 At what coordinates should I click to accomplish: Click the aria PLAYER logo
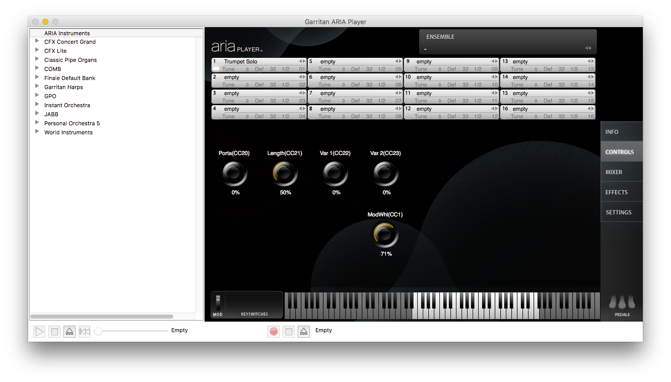tap(237, 47)
